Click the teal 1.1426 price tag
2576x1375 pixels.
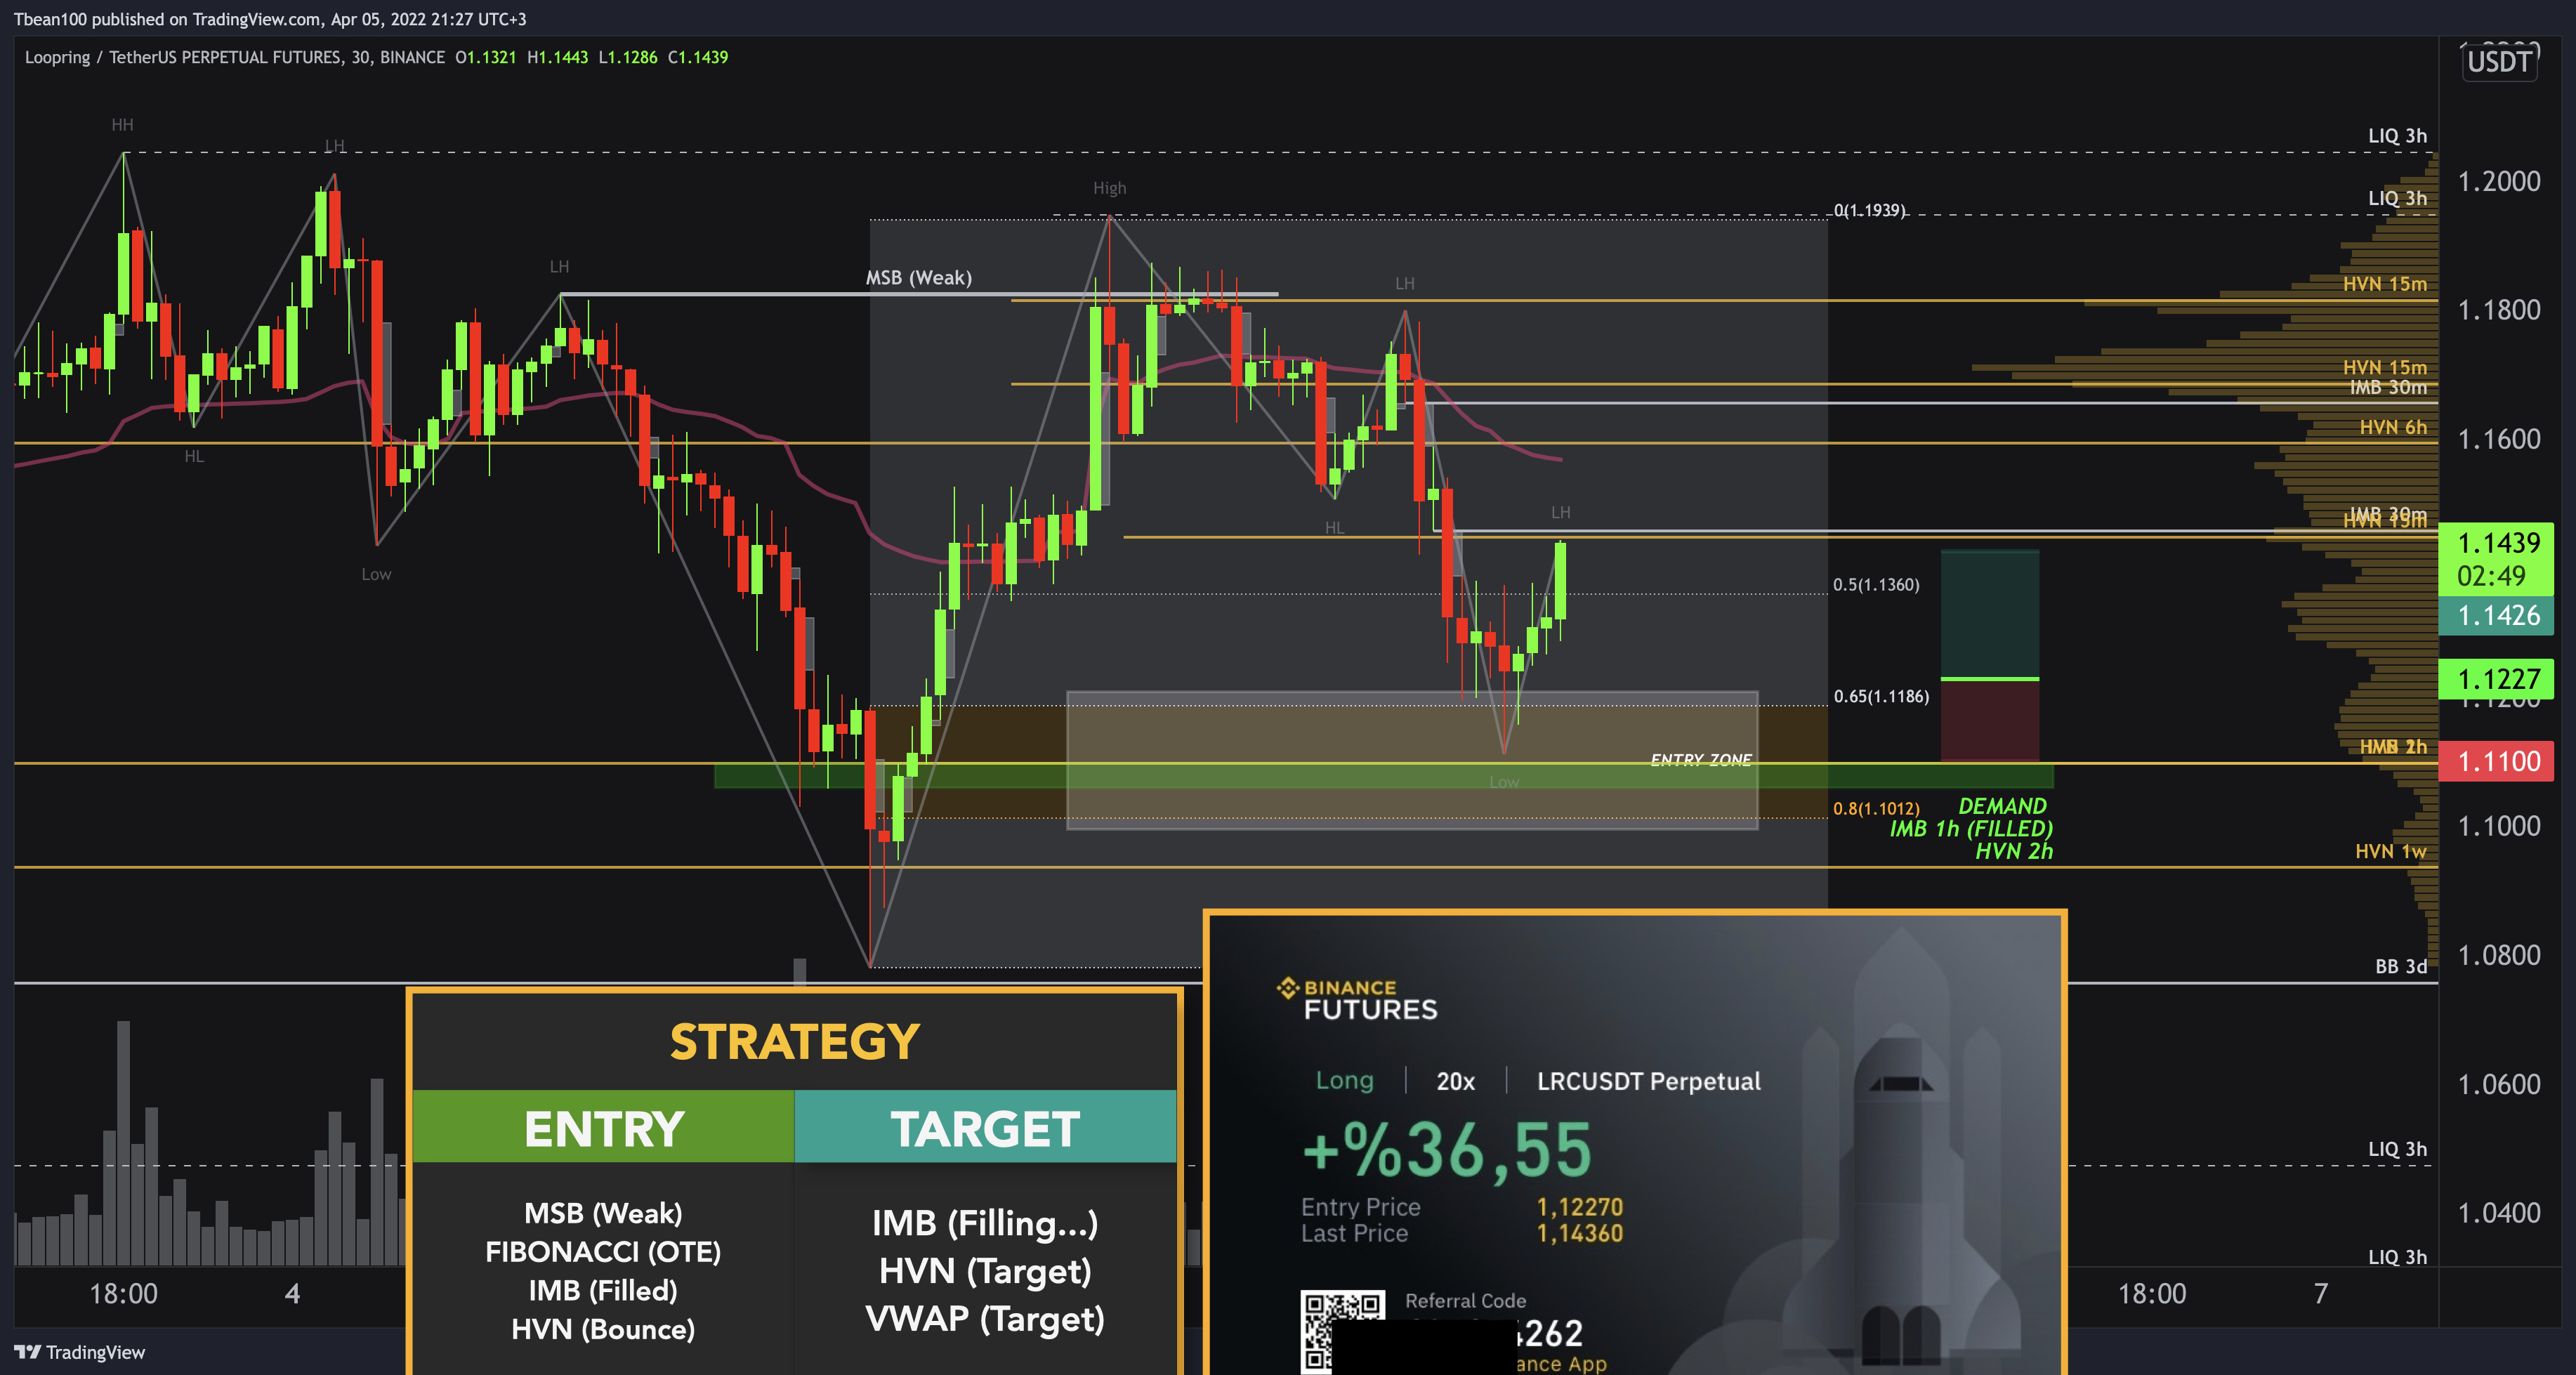2497,615
